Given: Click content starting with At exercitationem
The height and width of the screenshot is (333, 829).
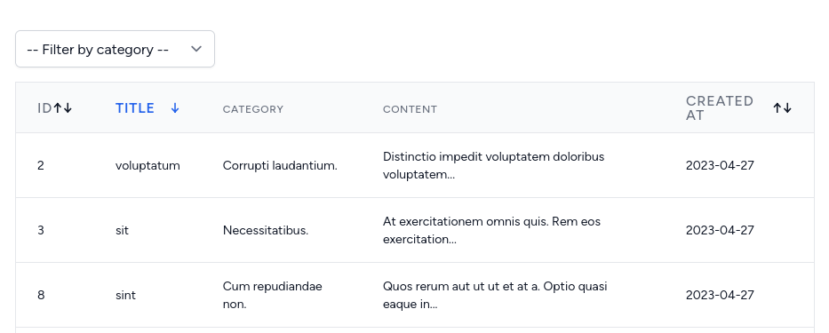Looking at the screenshot, I should [491, 231].
